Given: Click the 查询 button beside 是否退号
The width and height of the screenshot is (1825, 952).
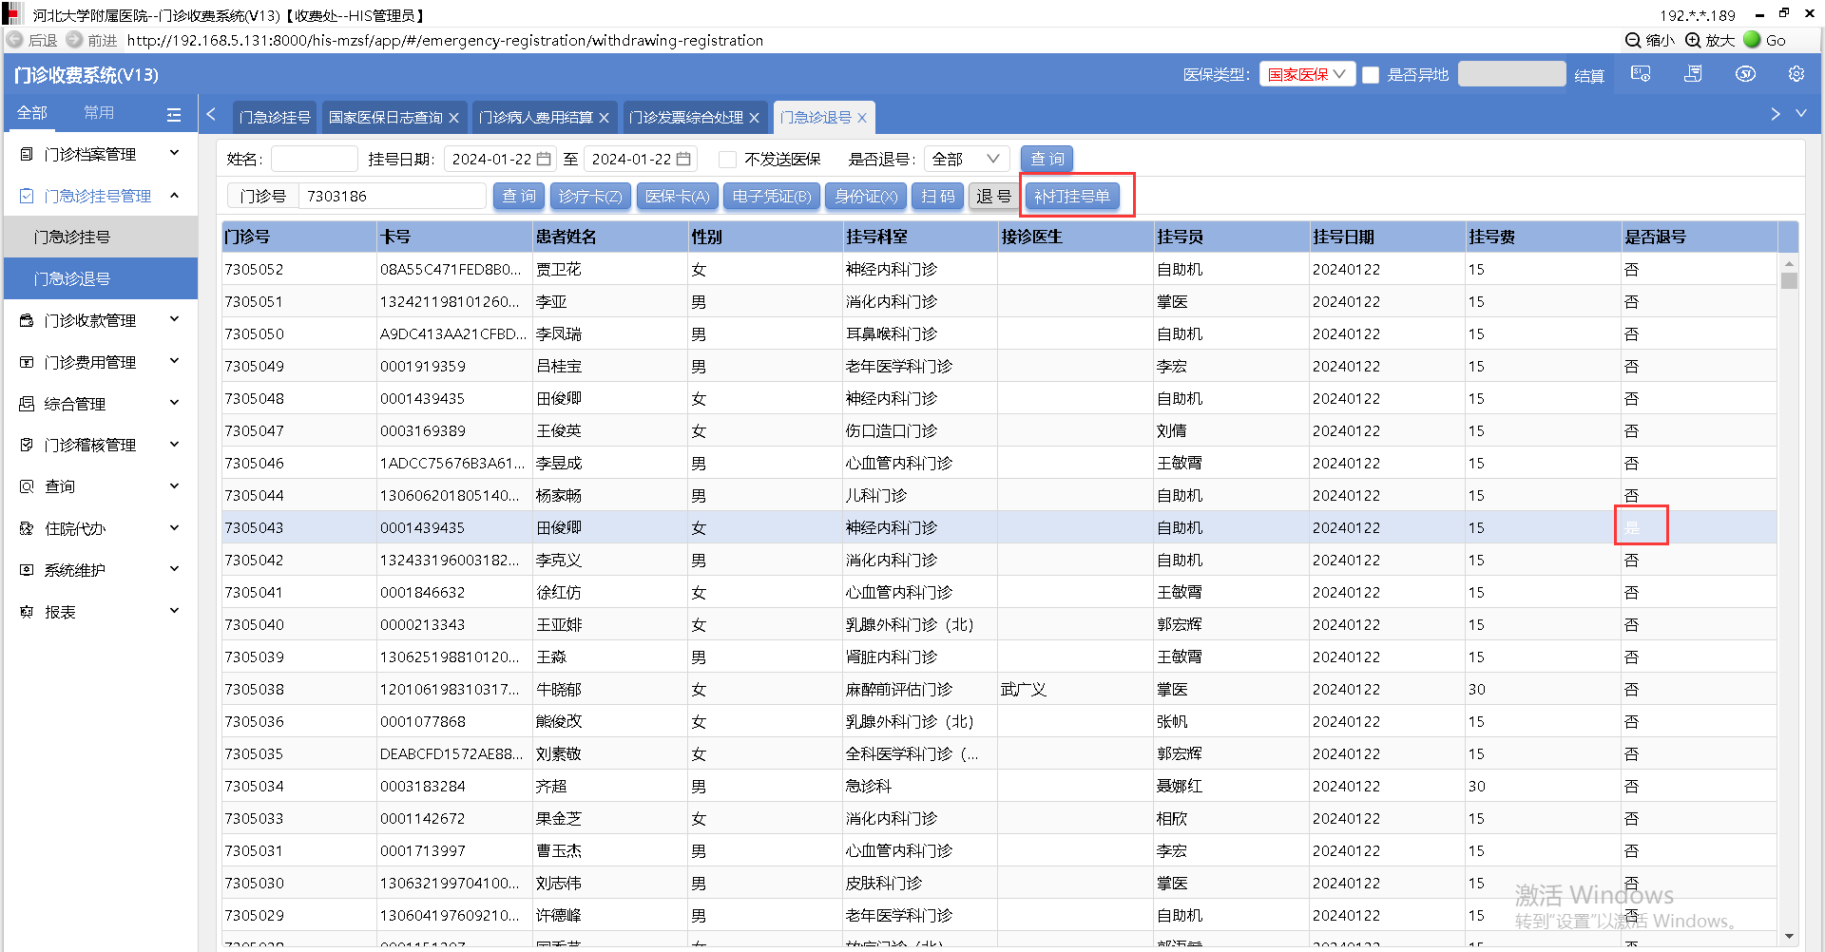Looking at the screenshot, I should click(x=1047, y=159).
